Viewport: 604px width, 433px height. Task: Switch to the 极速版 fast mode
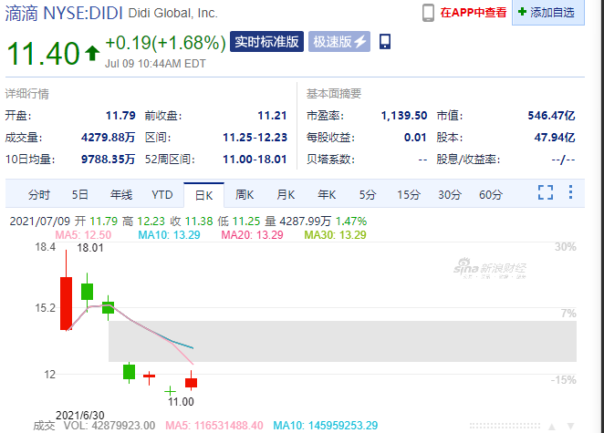339,42
